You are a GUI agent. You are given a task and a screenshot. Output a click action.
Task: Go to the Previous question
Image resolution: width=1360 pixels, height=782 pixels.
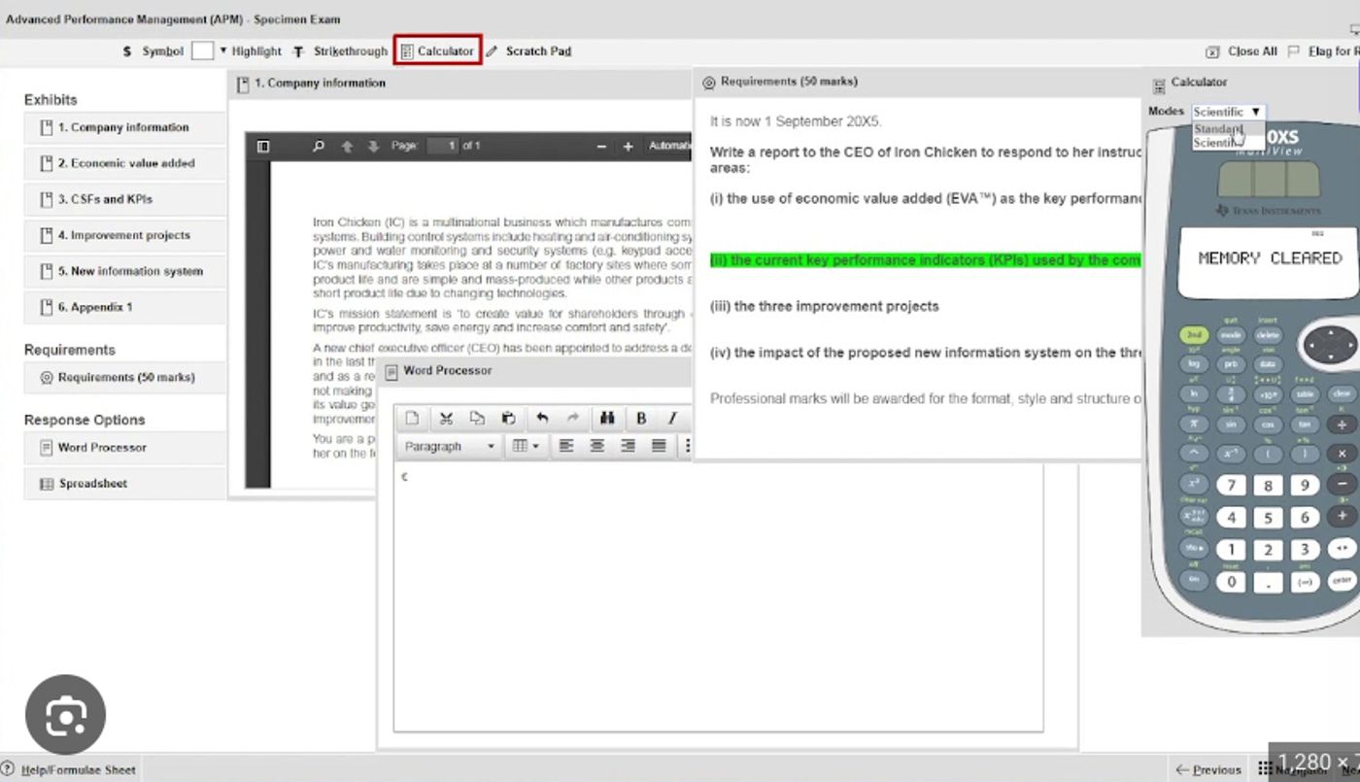[1208, 769]
